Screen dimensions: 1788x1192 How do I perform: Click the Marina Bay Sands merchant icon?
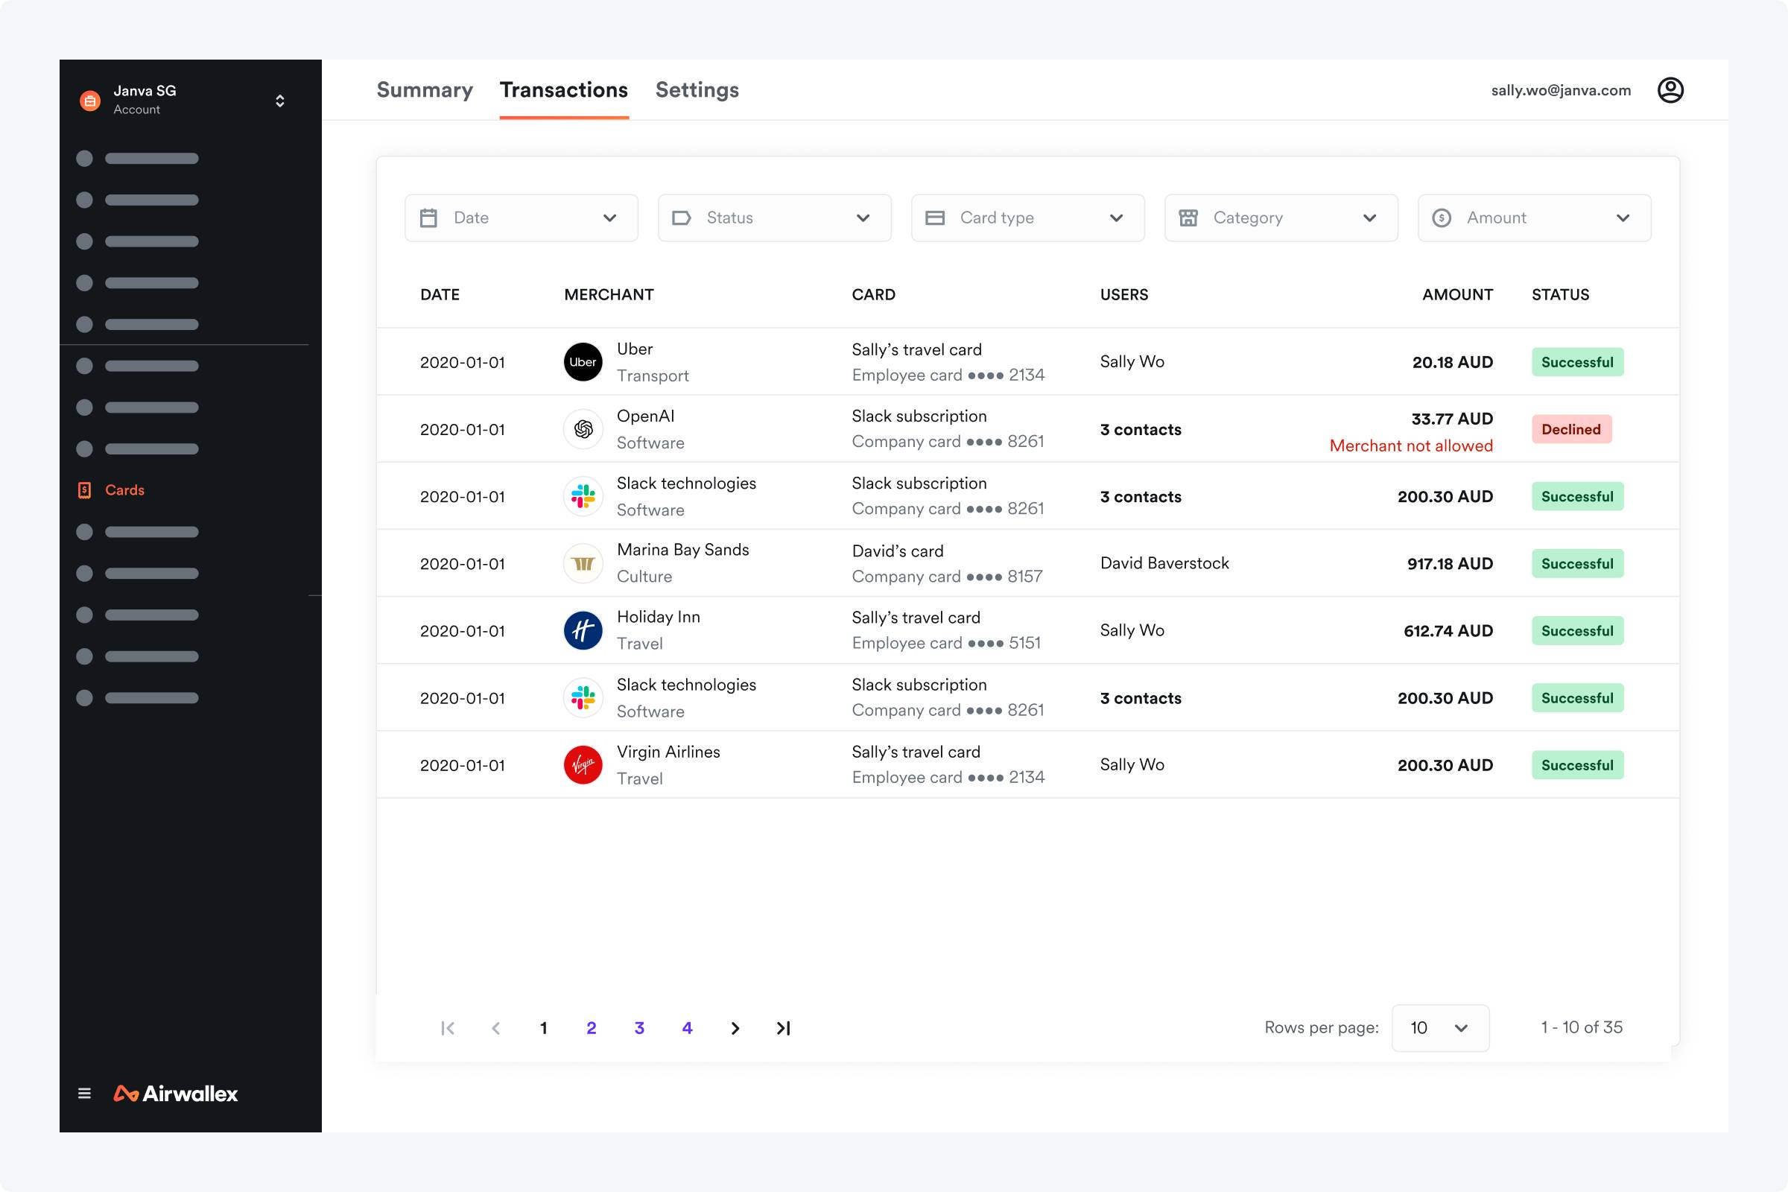click(x=583, y=562)
